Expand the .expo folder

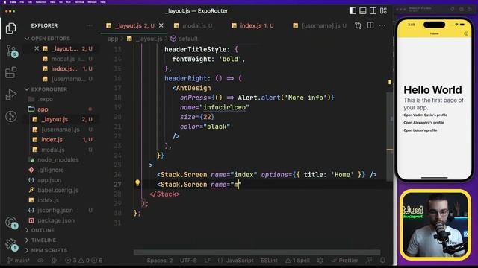(x=45, y=99)
